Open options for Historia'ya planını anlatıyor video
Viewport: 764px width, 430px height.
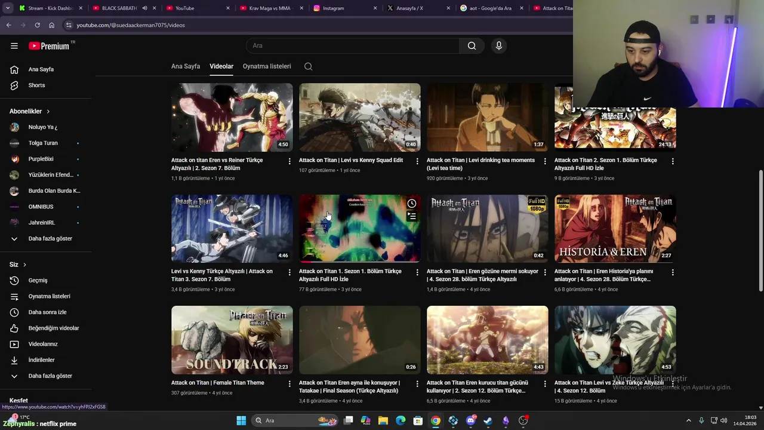(x=673, y=272)
